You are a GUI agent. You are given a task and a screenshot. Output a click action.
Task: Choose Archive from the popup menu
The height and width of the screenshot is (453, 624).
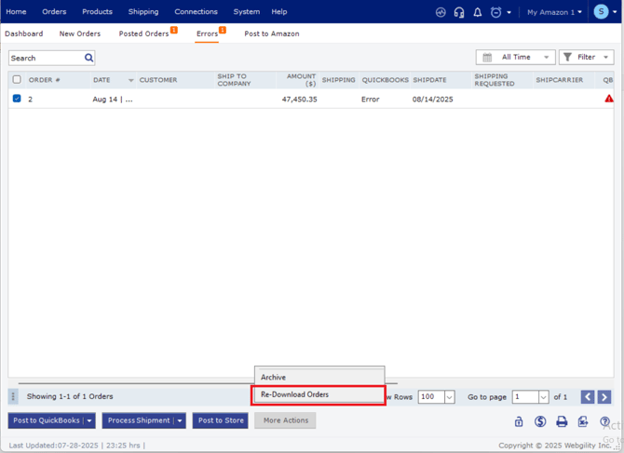tap(274, 377)
